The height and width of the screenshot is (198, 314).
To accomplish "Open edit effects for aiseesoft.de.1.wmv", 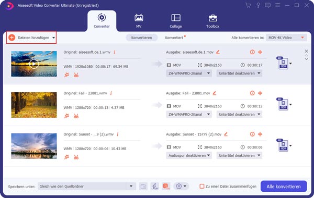I will [x=66, y=75].
